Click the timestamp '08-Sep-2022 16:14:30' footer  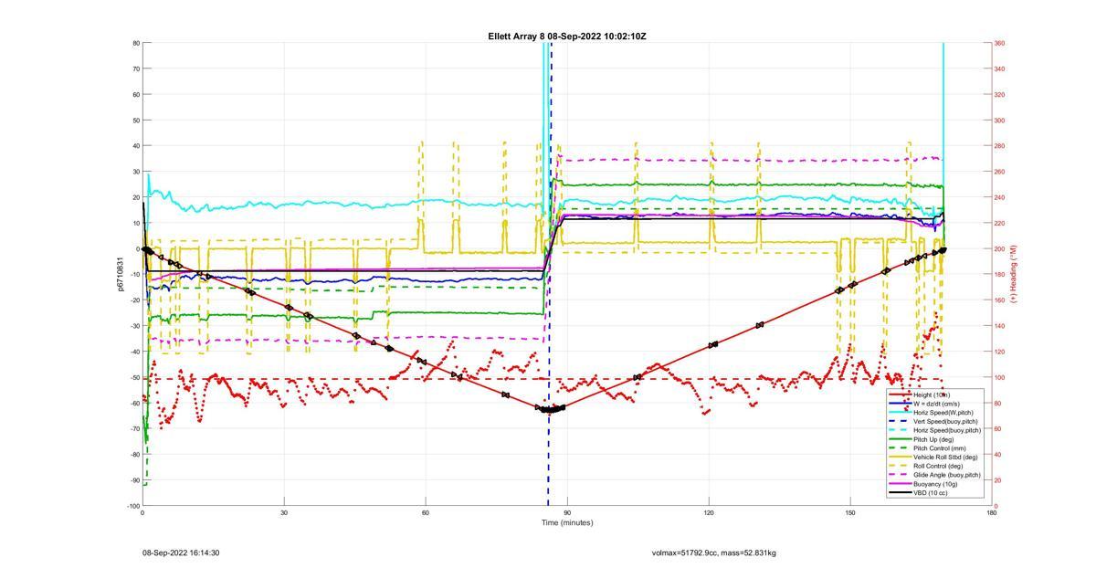click(x=181, y=552)
